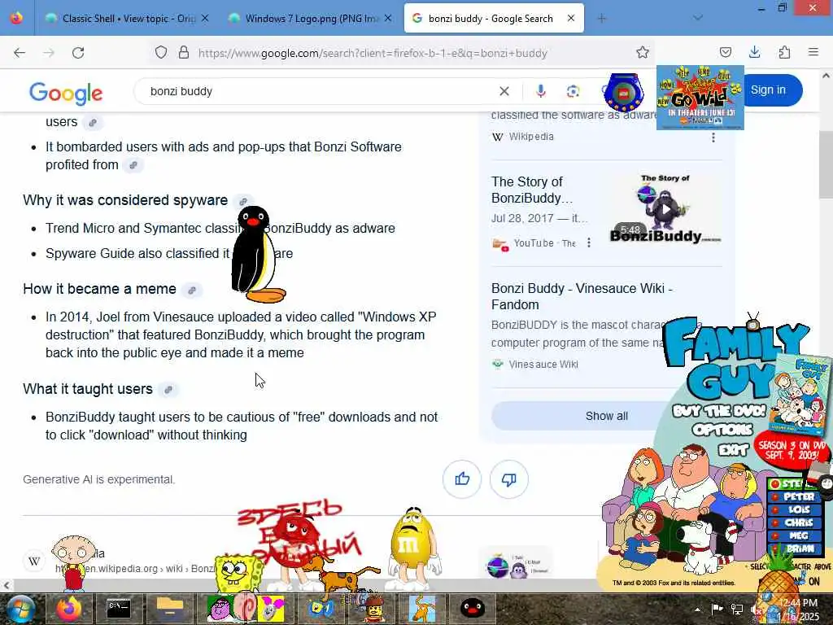Open the Firefox downloads panel
The image size is (833, 625).
(754, 52)
